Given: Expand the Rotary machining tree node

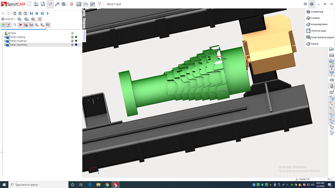Looking at the screenshot, I should click(x=5, y=45).
